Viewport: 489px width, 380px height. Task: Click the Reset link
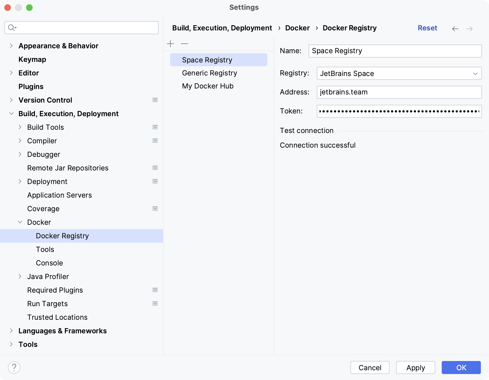click(427, 28)
